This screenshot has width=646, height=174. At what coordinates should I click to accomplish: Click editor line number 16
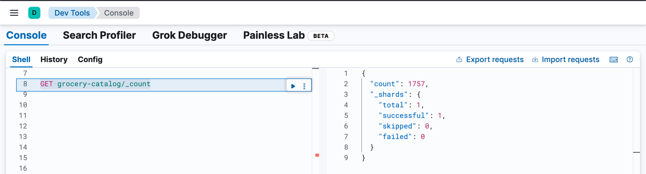coord(23,168)
